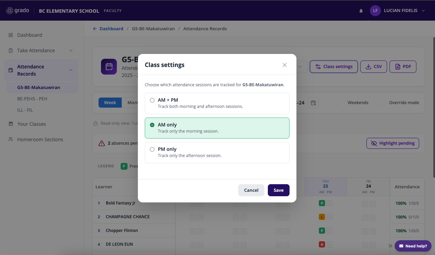Open the Class settings button
The height and width of the screenshot is (255, 435).
pyautogui.click(x=334, y=67)
